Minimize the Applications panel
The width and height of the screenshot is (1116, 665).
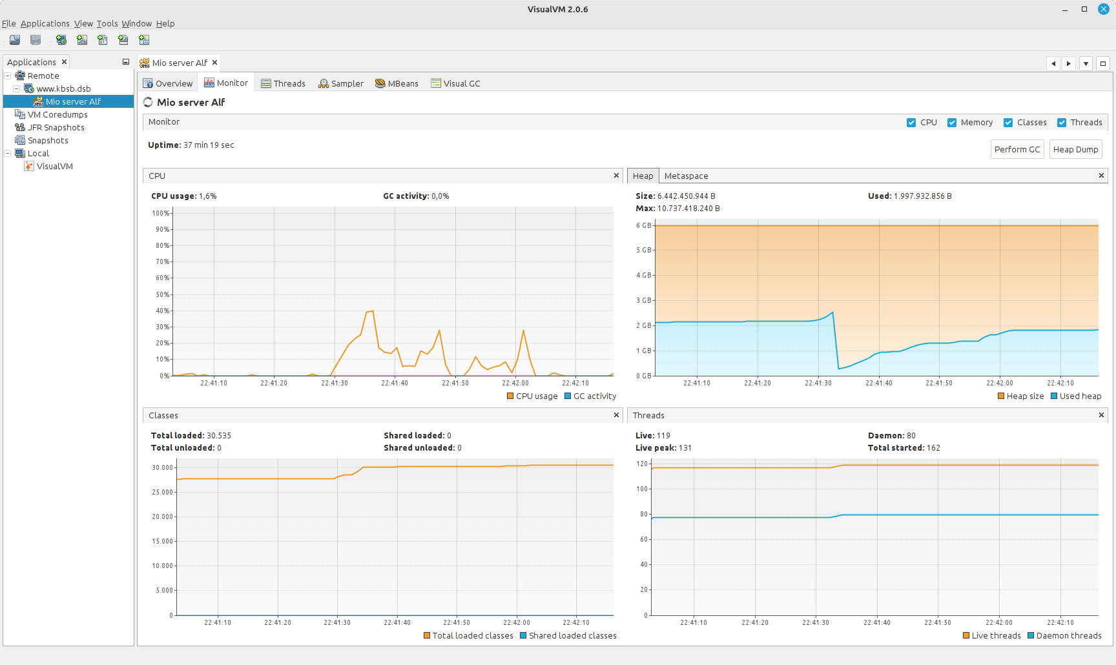point(126,62)
